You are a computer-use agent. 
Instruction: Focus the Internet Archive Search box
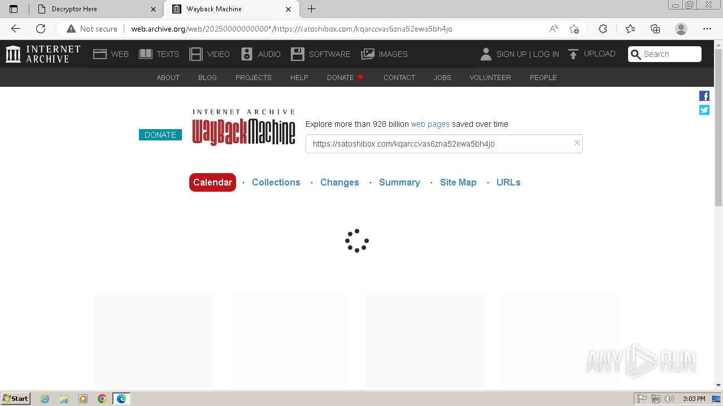point(665,54)
